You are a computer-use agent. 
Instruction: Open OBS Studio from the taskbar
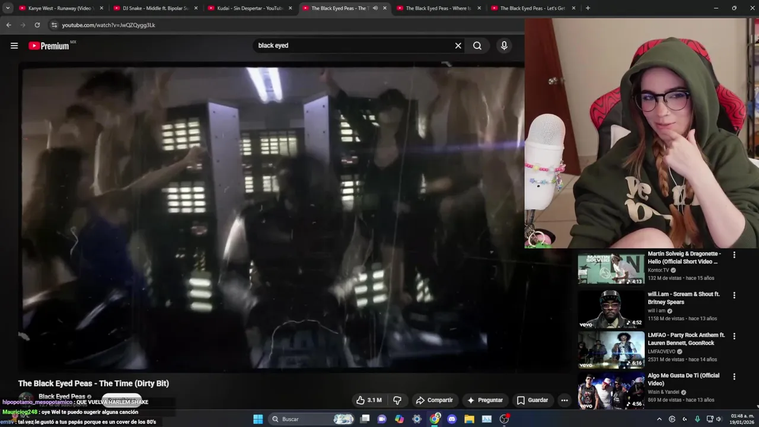tap(505, 419)
